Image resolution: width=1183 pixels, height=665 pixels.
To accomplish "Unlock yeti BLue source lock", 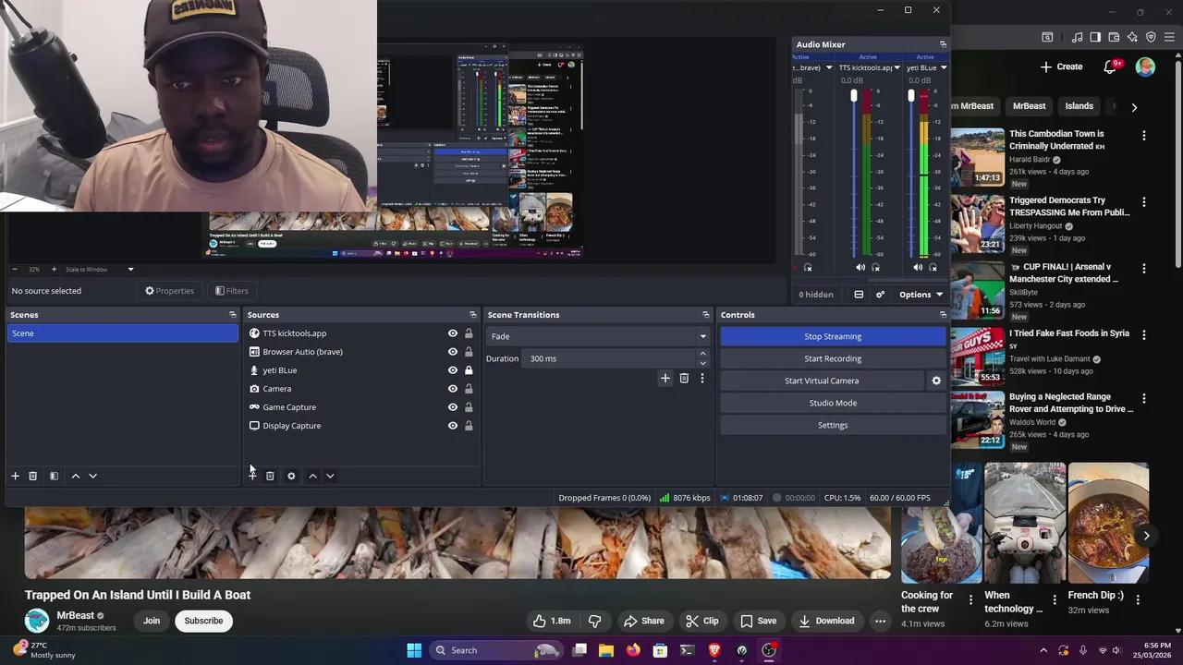I will pos(469,370).
